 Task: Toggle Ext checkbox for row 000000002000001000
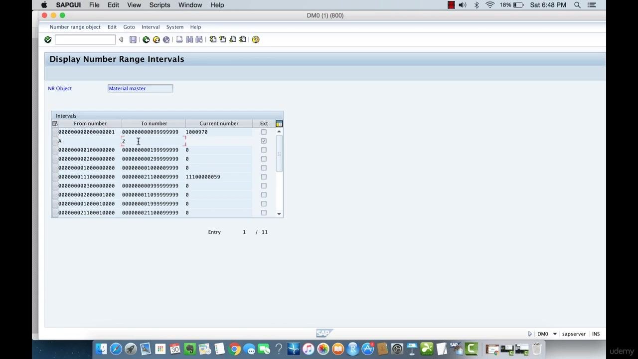coord(264,195)
